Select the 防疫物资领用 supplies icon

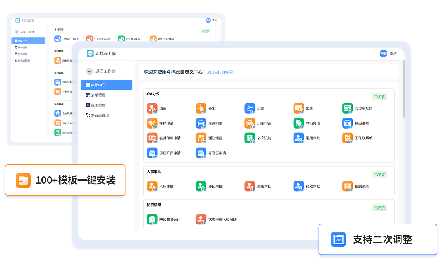pos(152,219)
